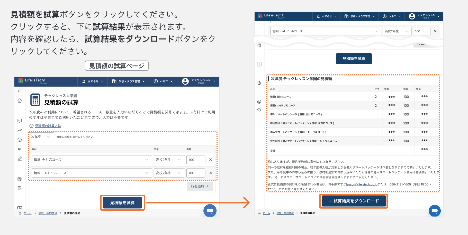Click the trend line icon in left sidebar
This screenshot has width=468, height=235.
click(20, 130)
